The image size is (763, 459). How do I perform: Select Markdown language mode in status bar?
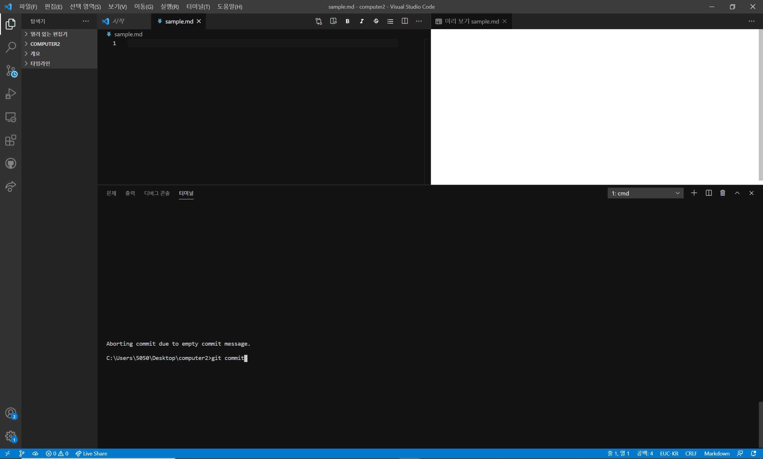tap(717, 453)
